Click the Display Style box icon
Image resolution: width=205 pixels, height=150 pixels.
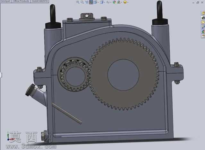pos(102,2)
